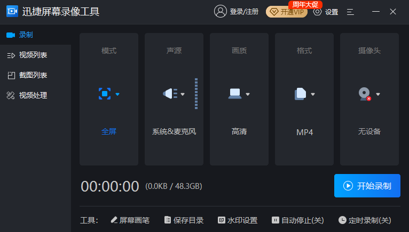This screenshot has height=232, width=409.
Task: Expand the 模式 mode dropdown arrow
Action: 117,94
